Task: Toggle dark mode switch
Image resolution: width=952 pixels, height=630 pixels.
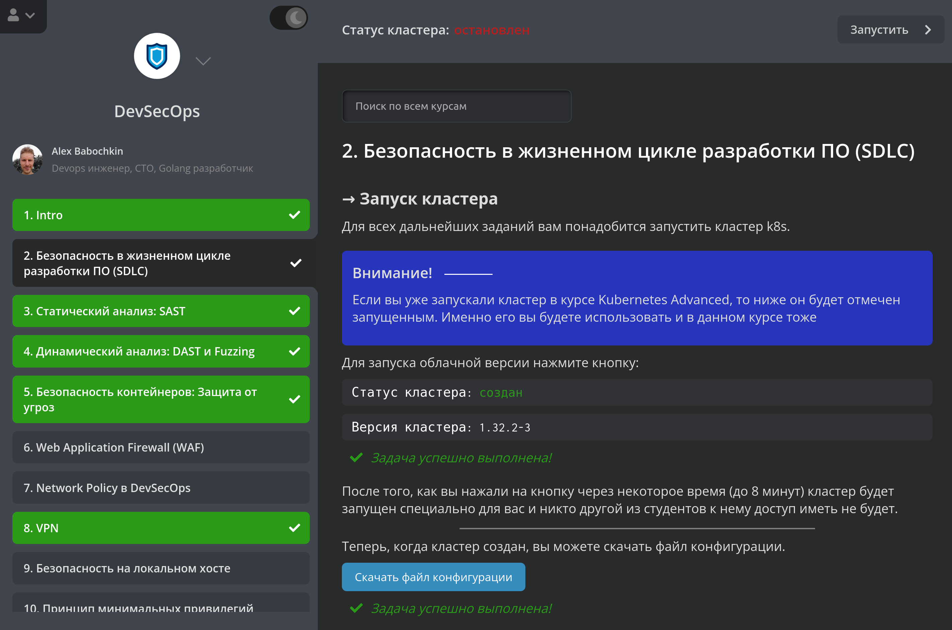Action: (289, 18)
